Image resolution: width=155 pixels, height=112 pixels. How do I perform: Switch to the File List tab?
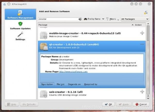(60, 84)
